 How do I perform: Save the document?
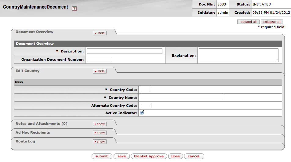click(122, 156)
